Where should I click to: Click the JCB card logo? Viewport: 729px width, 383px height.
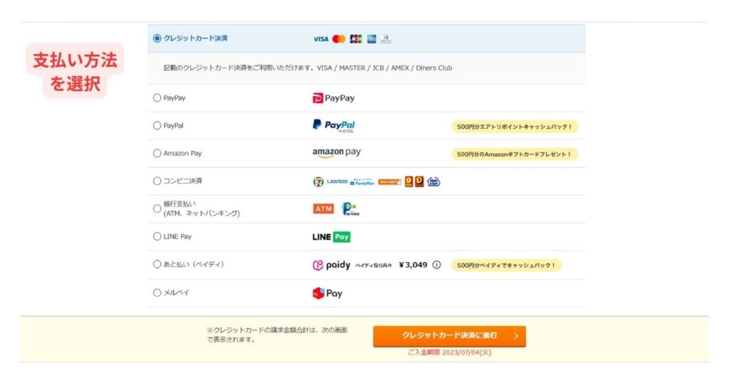(356, 39)
